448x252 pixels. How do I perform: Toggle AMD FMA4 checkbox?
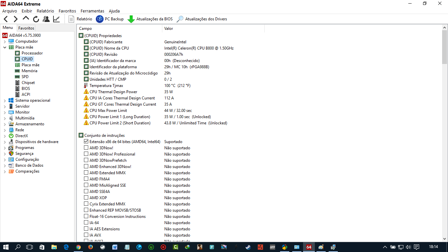click(86, 179)
